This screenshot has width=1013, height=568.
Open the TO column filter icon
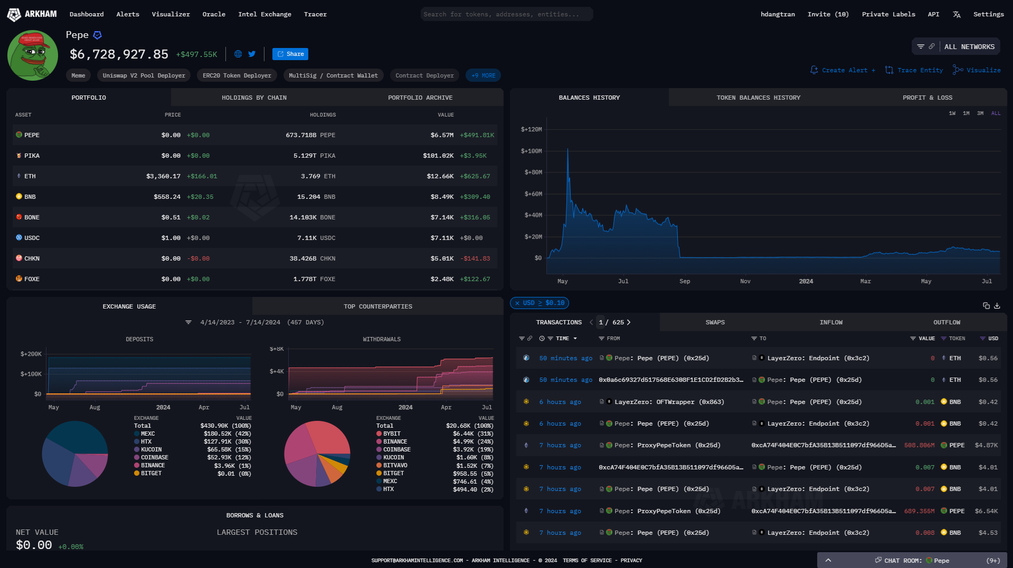(x=754, y=339)
